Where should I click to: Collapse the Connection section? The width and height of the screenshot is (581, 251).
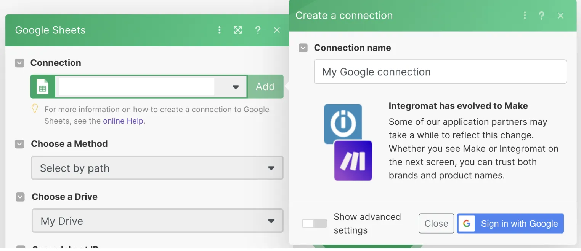point(19,63)
